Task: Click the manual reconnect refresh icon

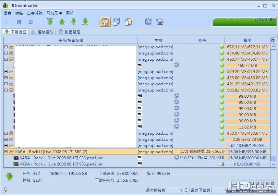Action: 148,22
